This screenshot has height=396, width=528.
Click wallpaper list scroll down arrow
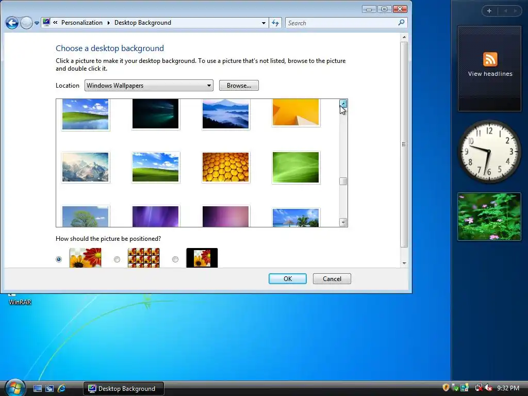(x=343, y=222)
